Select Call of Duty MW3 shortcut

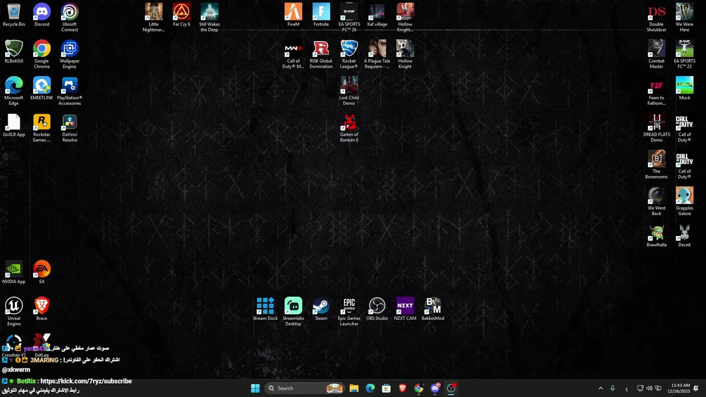tap(293, 55)
